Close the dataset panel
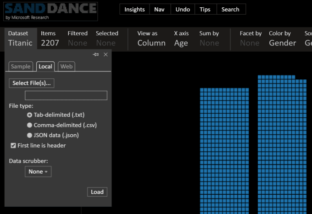 (x=106, y=55)
